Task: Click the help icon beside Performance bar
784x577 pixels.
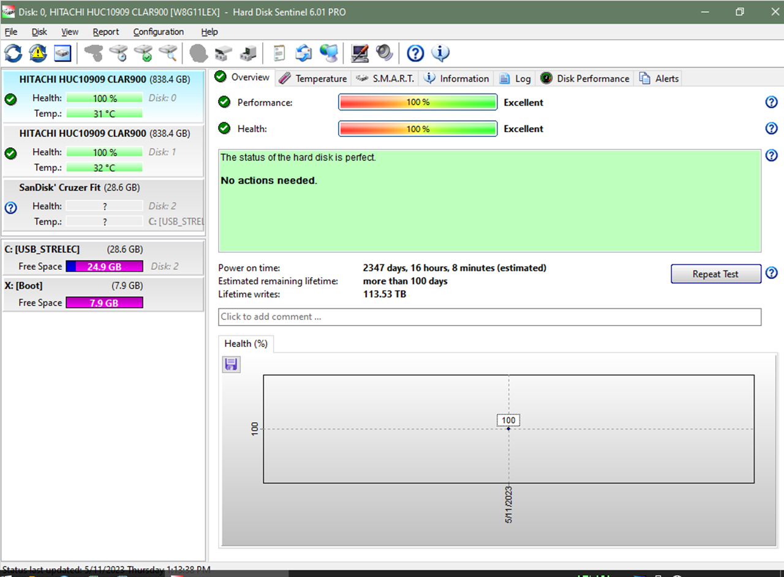Action: [x=771, y=102]
